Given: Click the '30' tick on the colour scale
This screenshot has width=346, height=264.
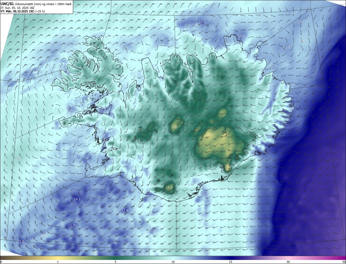Looking at the screenshot, I should 288,262.
